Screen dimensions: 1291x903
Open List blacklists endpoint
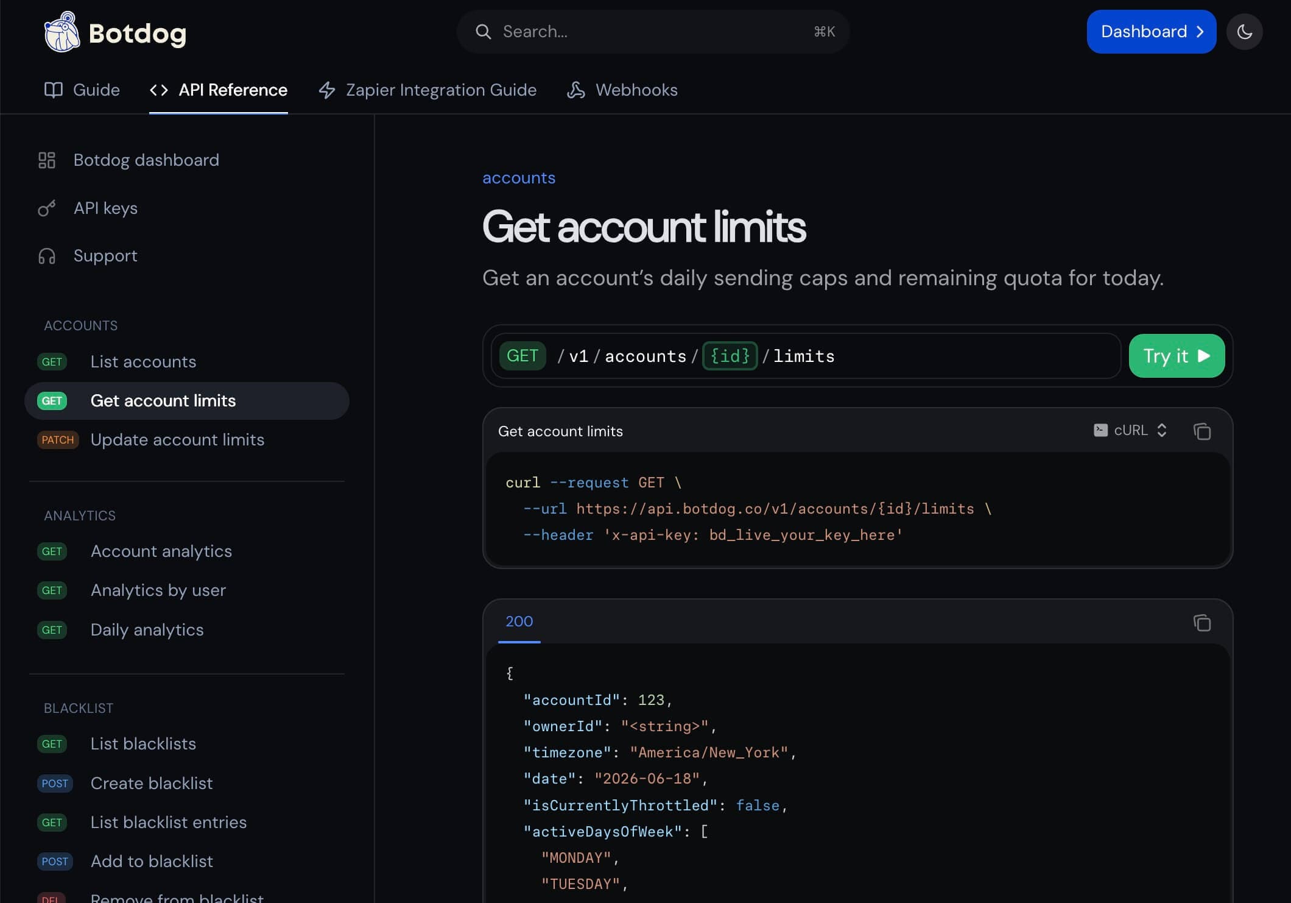[x=186, y=744]
